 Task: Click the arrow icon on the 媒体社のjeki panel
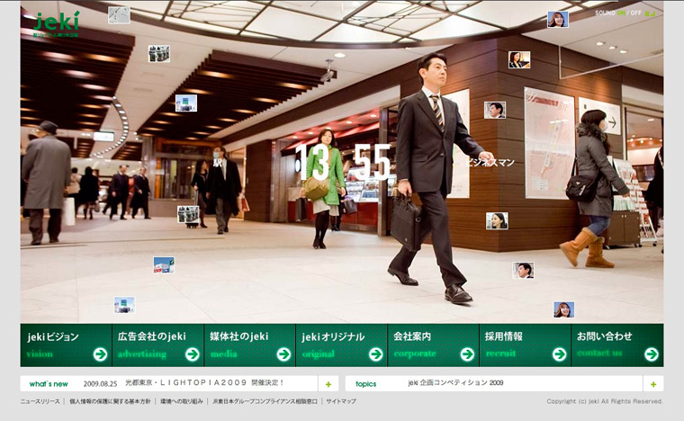click(283, 354)
